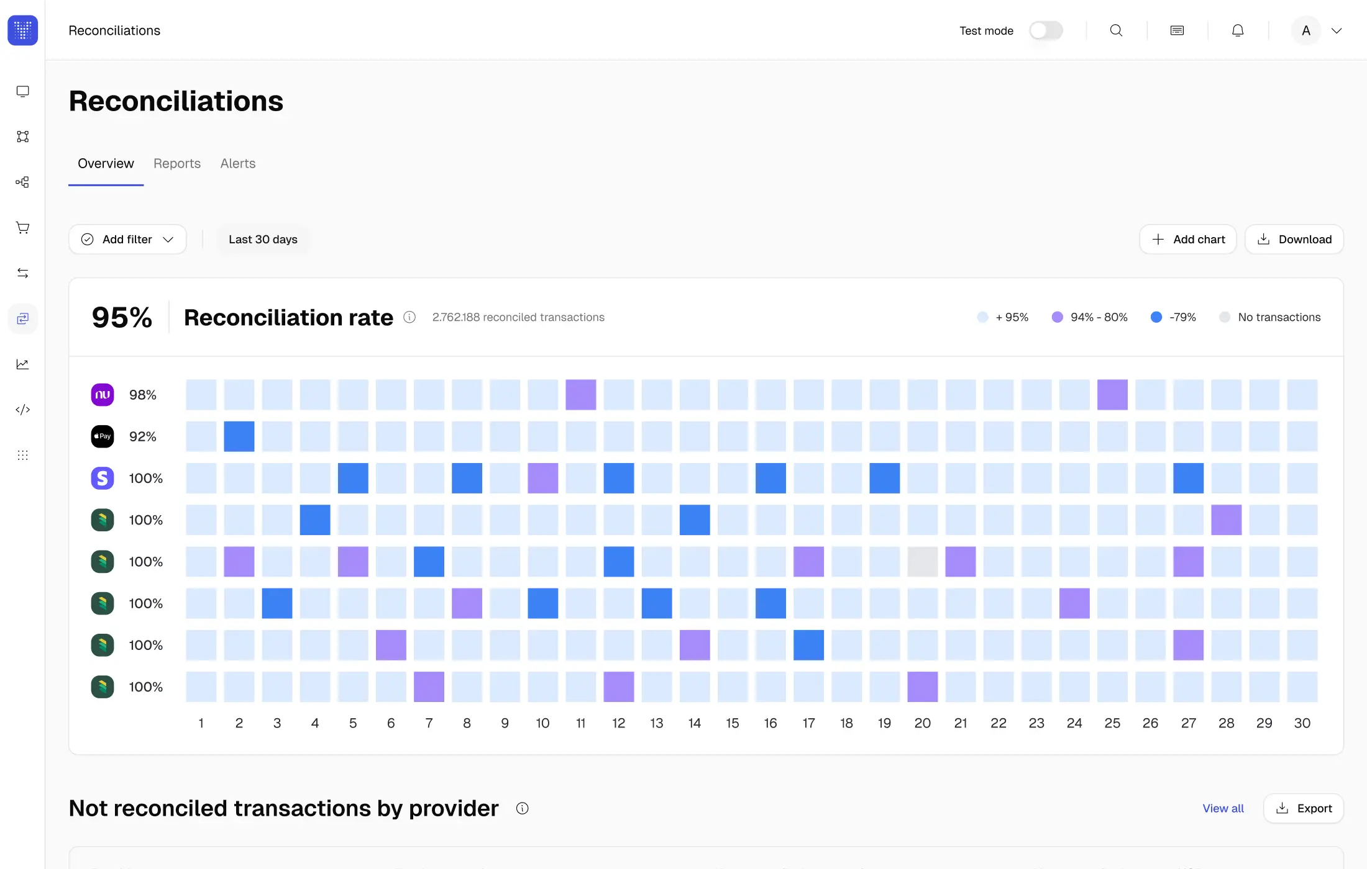The image size is (1367, 869).
Task: Expand the account menu chevron
Action: 1337,30
